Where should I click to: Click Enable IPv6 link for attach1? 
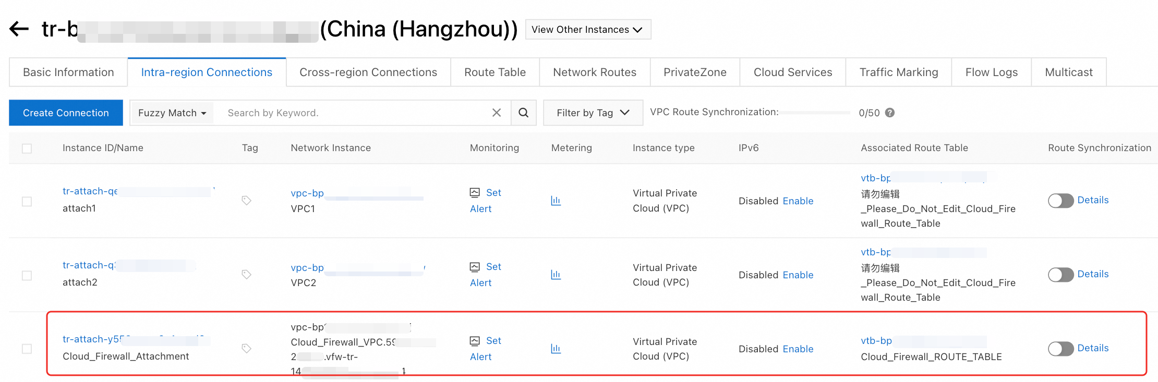pyautogui.click(x=798, y=201)
